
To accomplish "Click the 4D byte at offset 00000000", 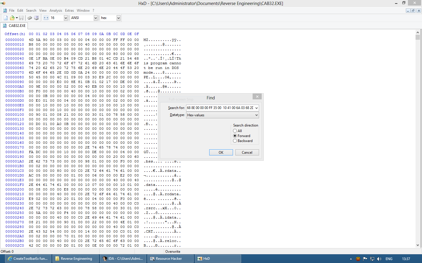I will (x=31, y=40).
